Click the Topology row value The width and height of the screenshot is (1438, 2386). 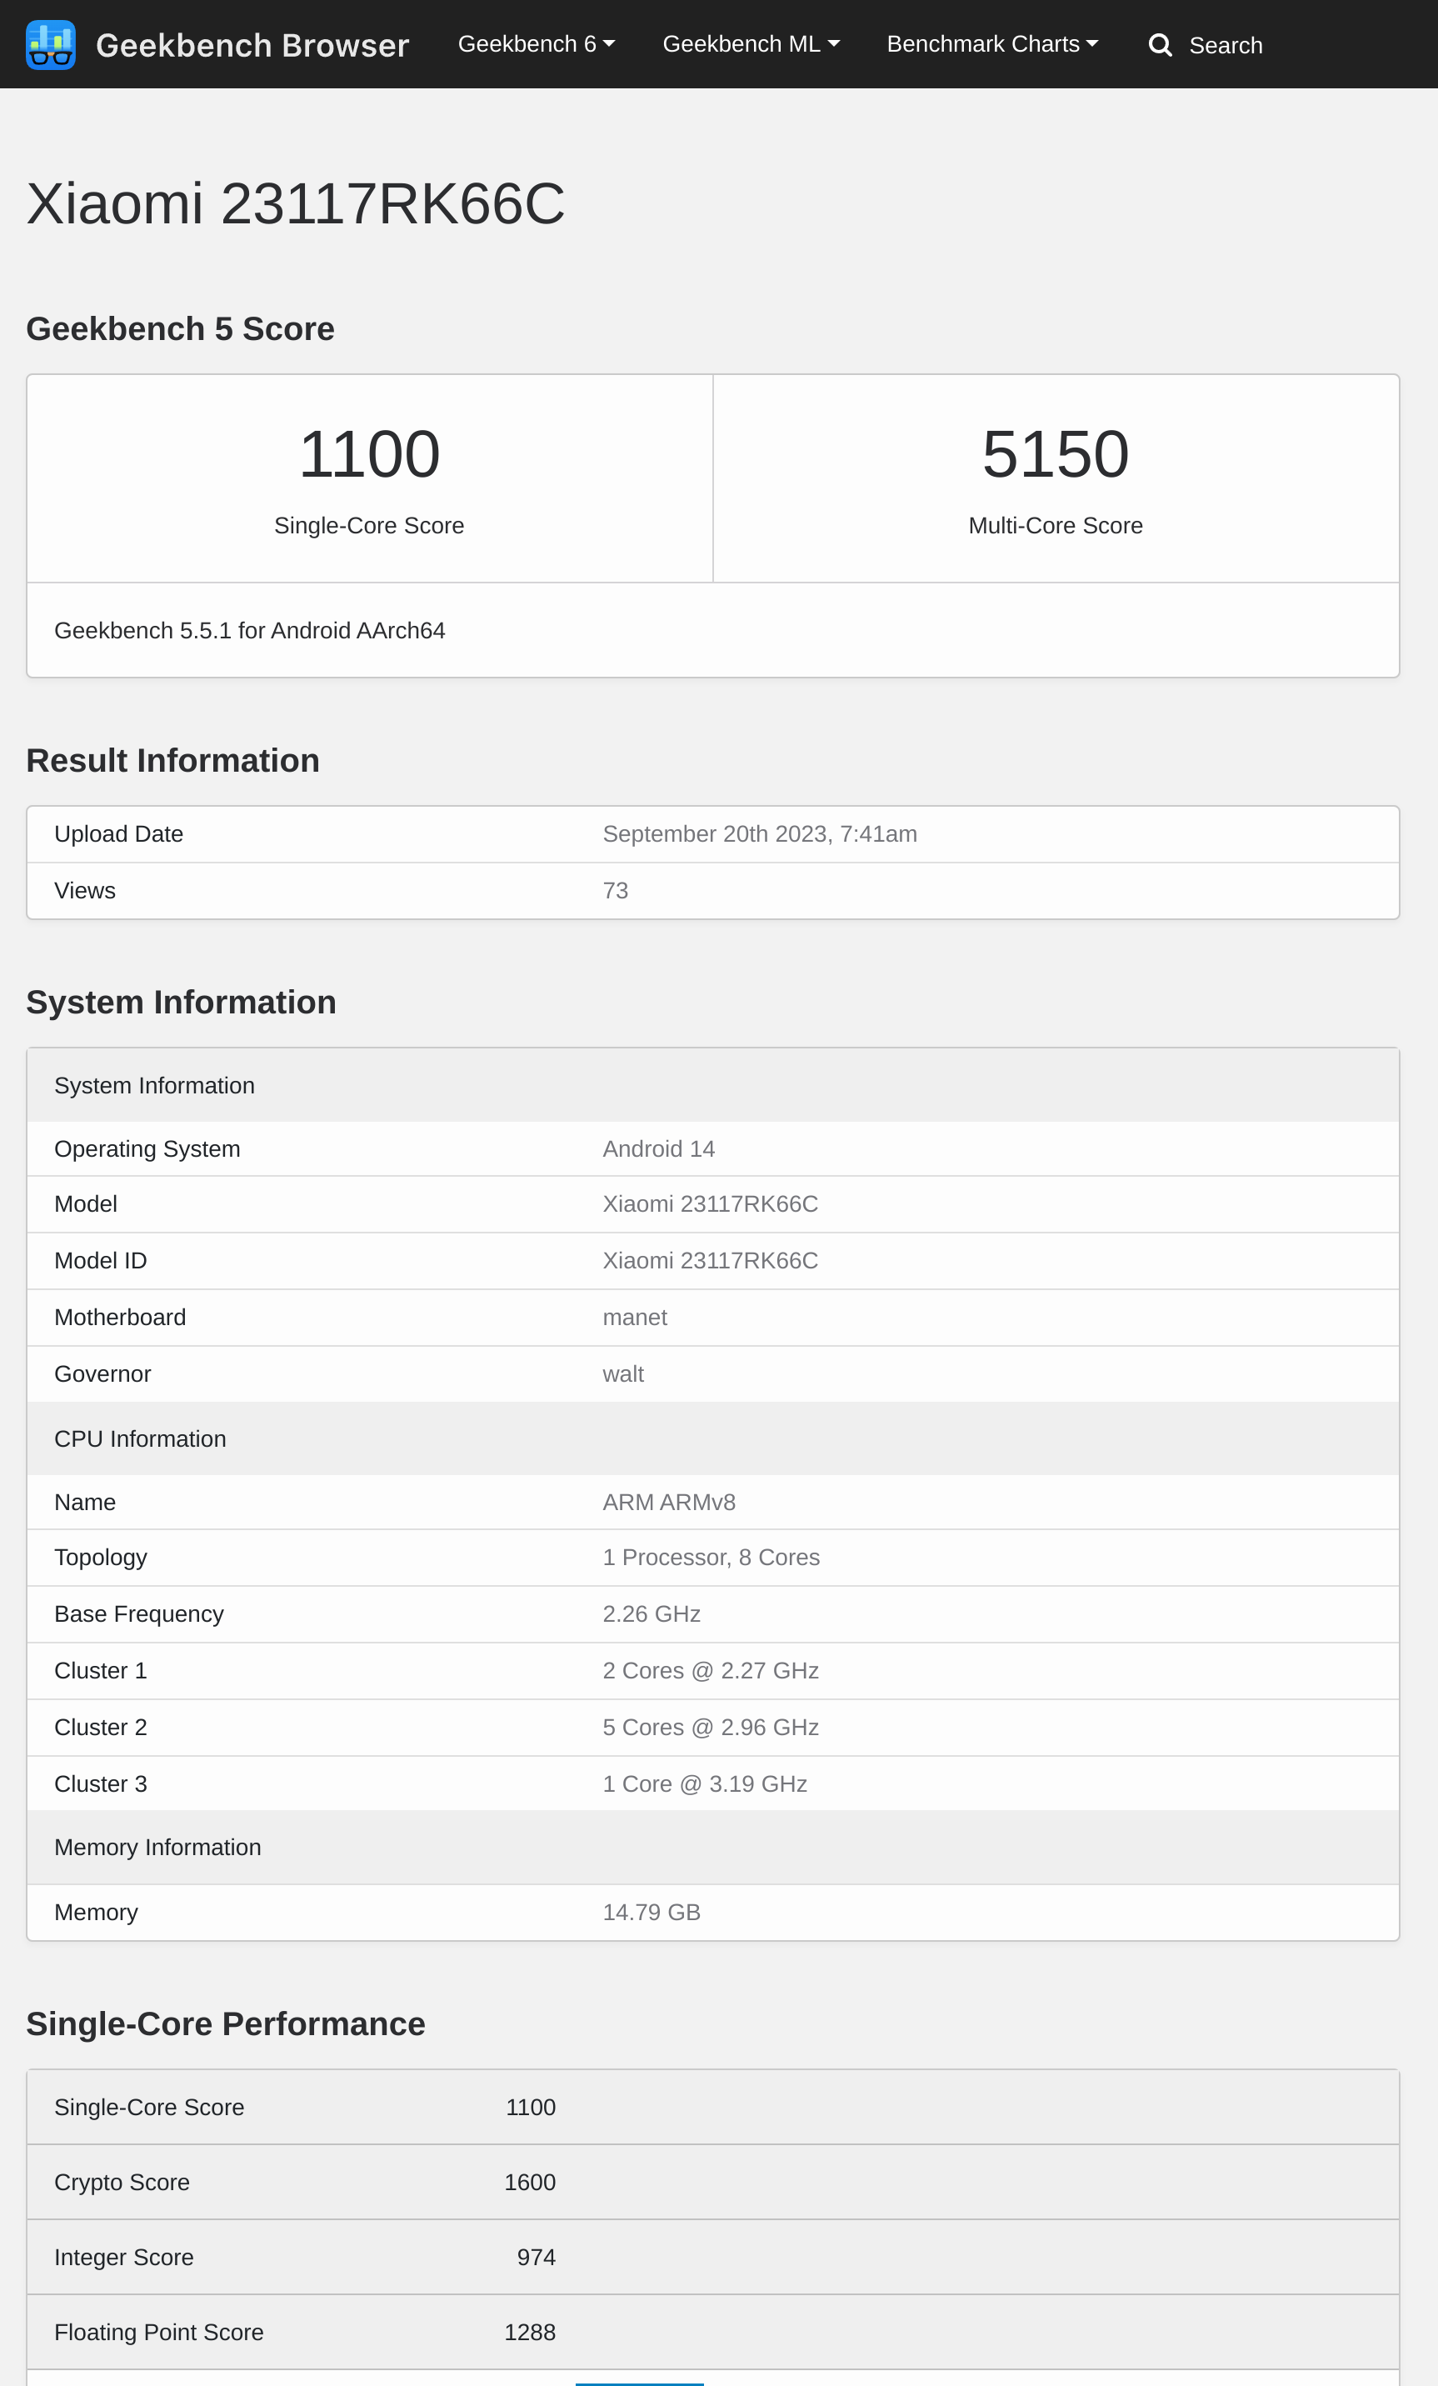tap(711, 1557)
